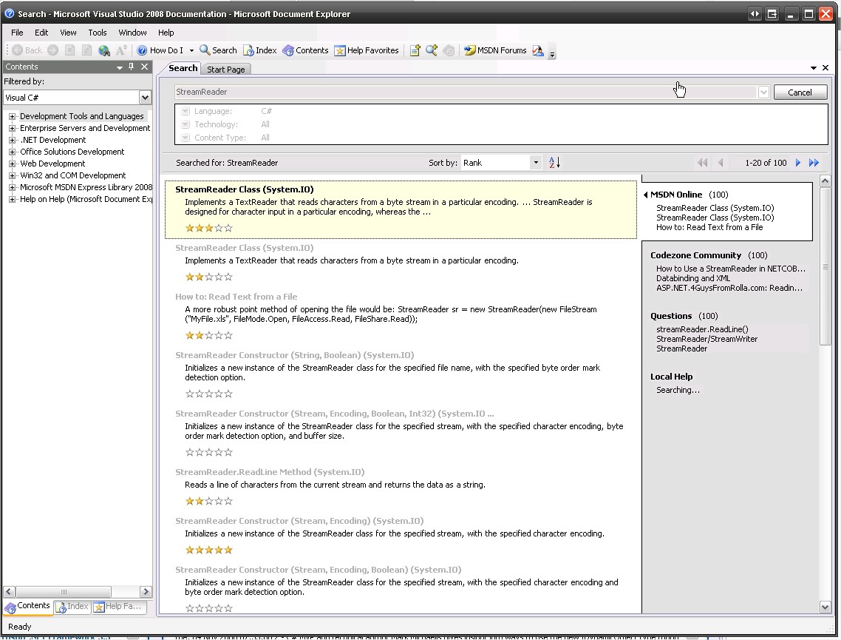
Task: Click the Index tab at bottom of Contents pane
Action: tap(72, 607)
